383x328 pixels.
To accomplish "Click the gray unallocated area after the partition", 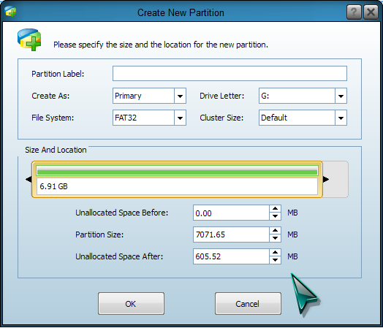I will tap(335, 180).
